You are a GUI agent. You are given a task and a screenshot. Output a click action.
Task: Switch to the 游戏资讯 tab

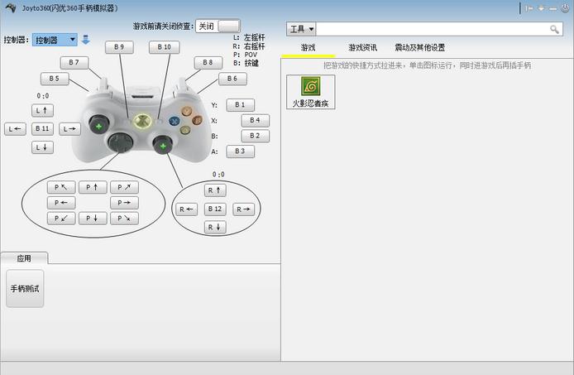[362, 48]
